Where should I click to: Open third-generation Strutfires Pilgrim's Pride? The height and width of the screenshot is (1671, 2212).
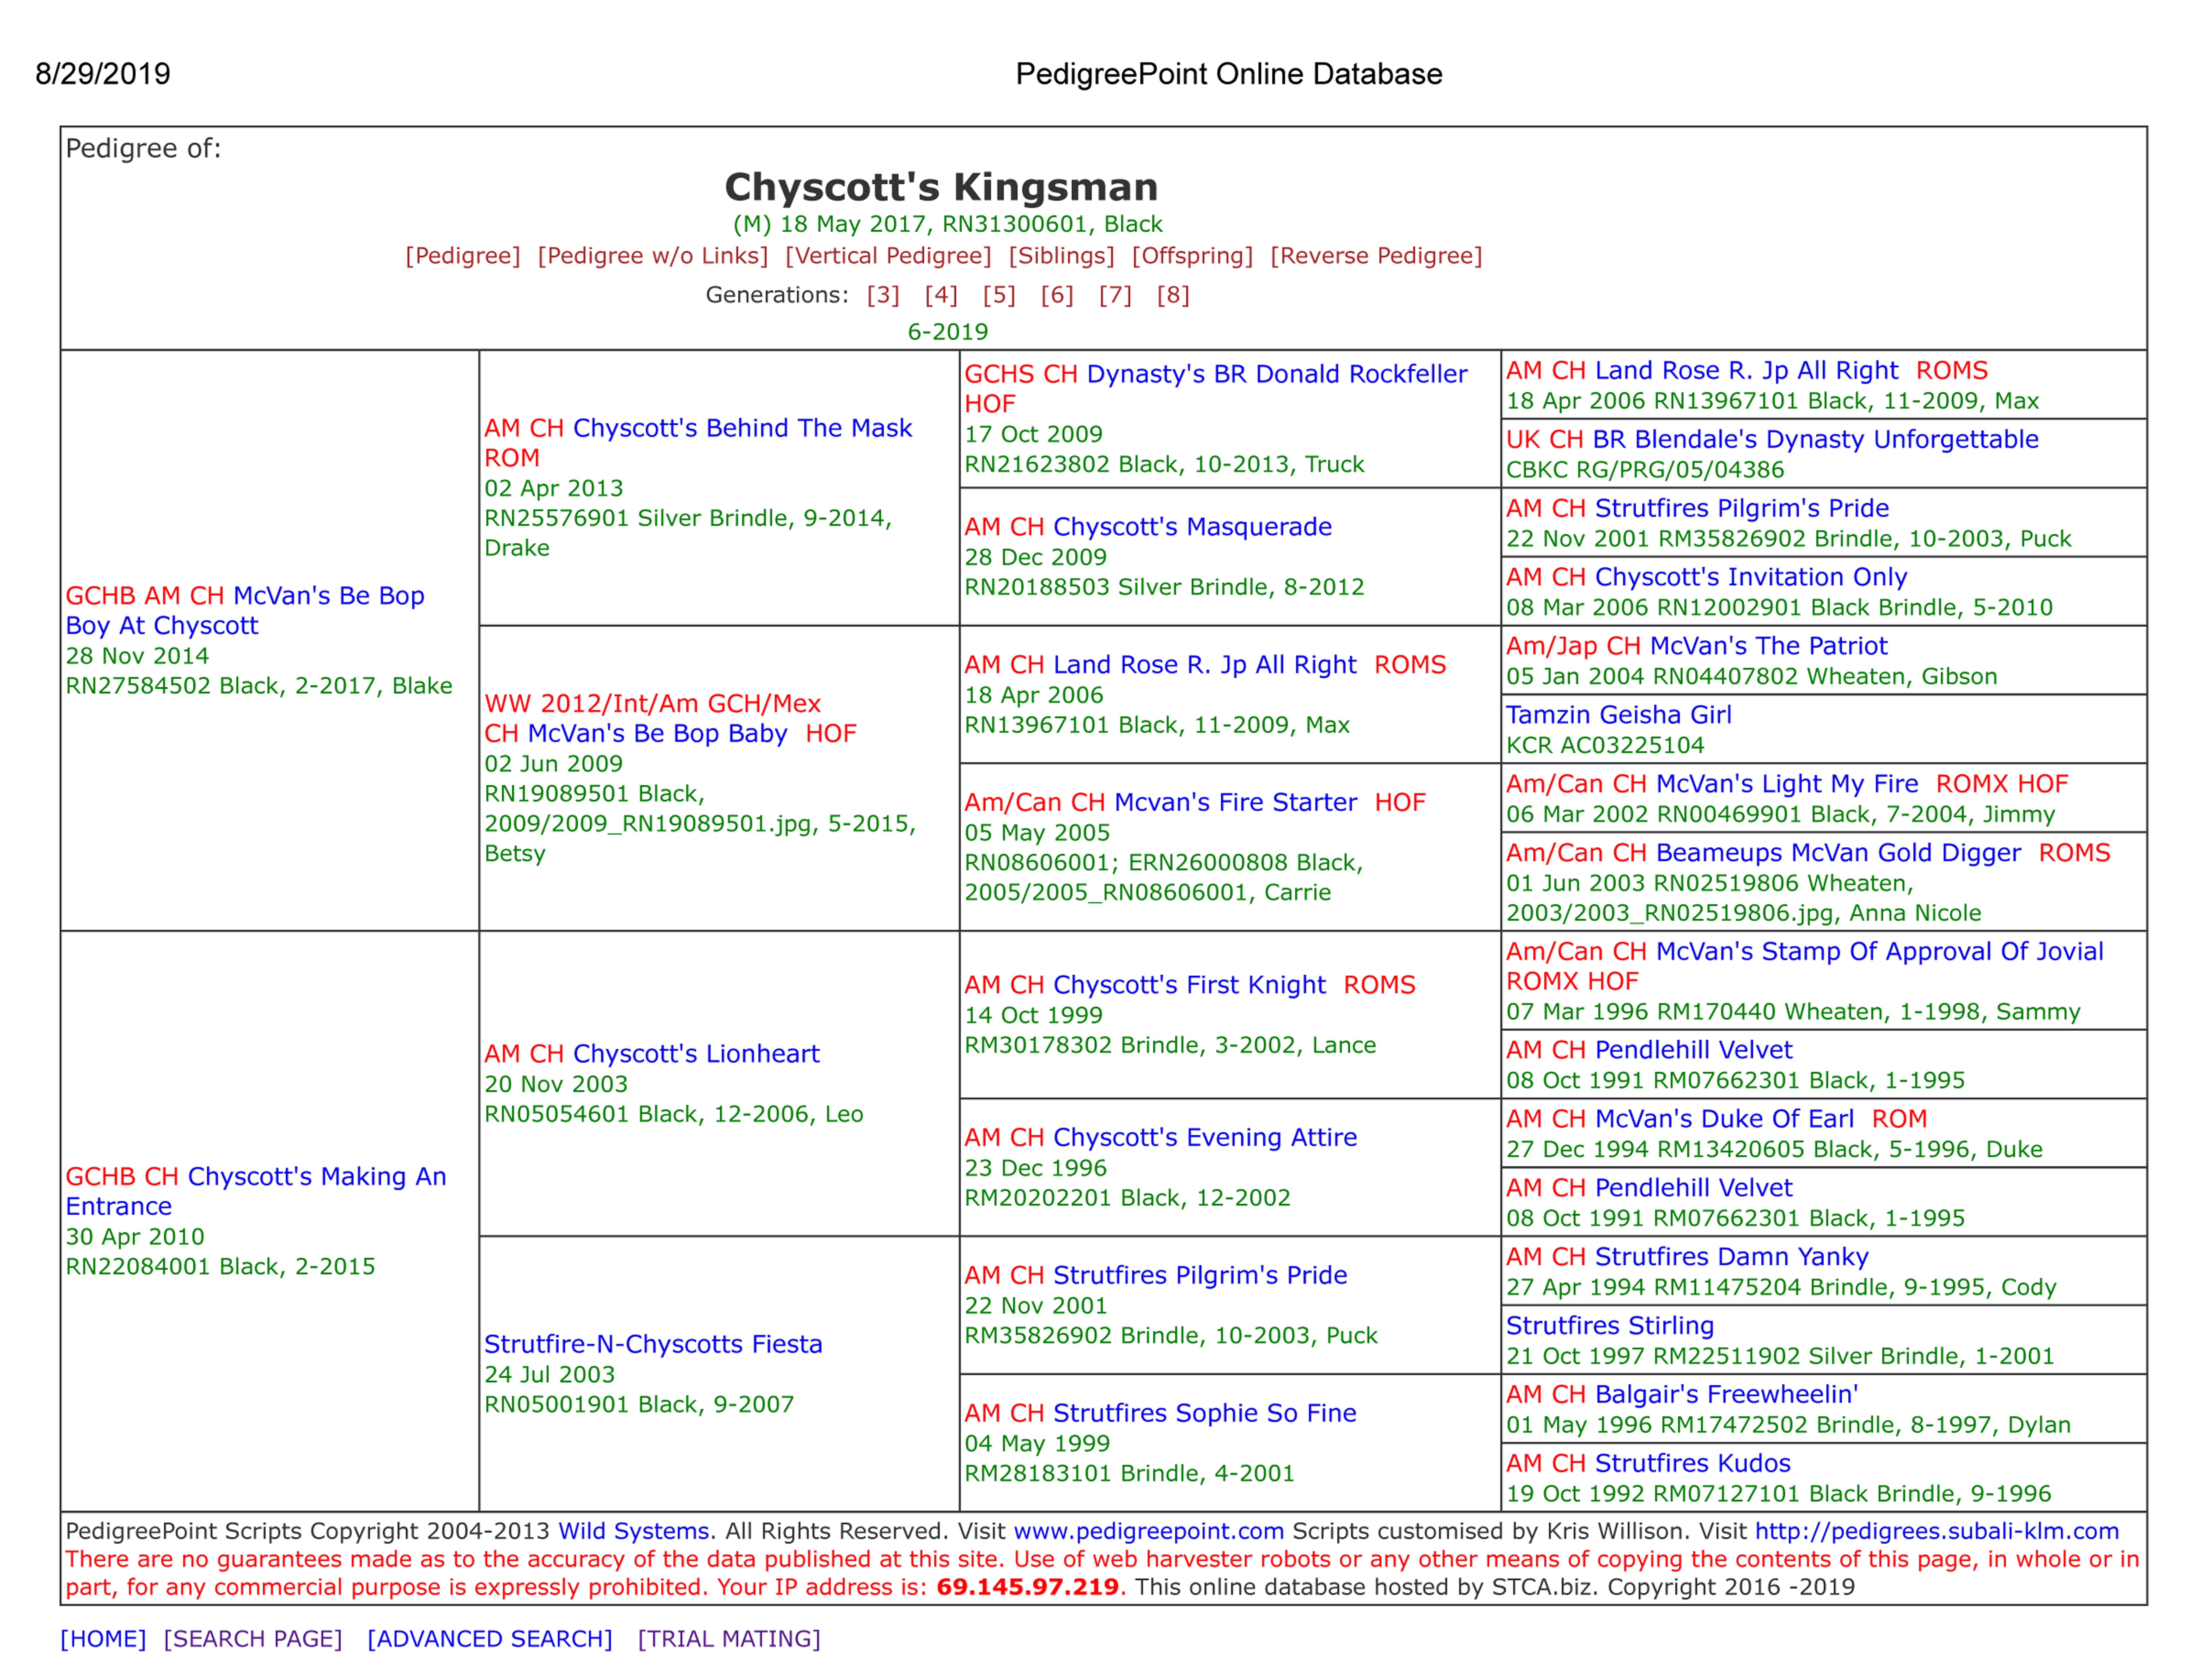pyautogui.click(x=1200, y=1276)
